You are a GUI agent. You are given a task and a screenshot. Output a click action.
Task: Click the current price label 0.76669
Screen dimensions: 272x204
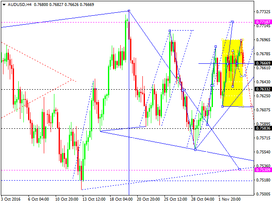coord(263,63)
